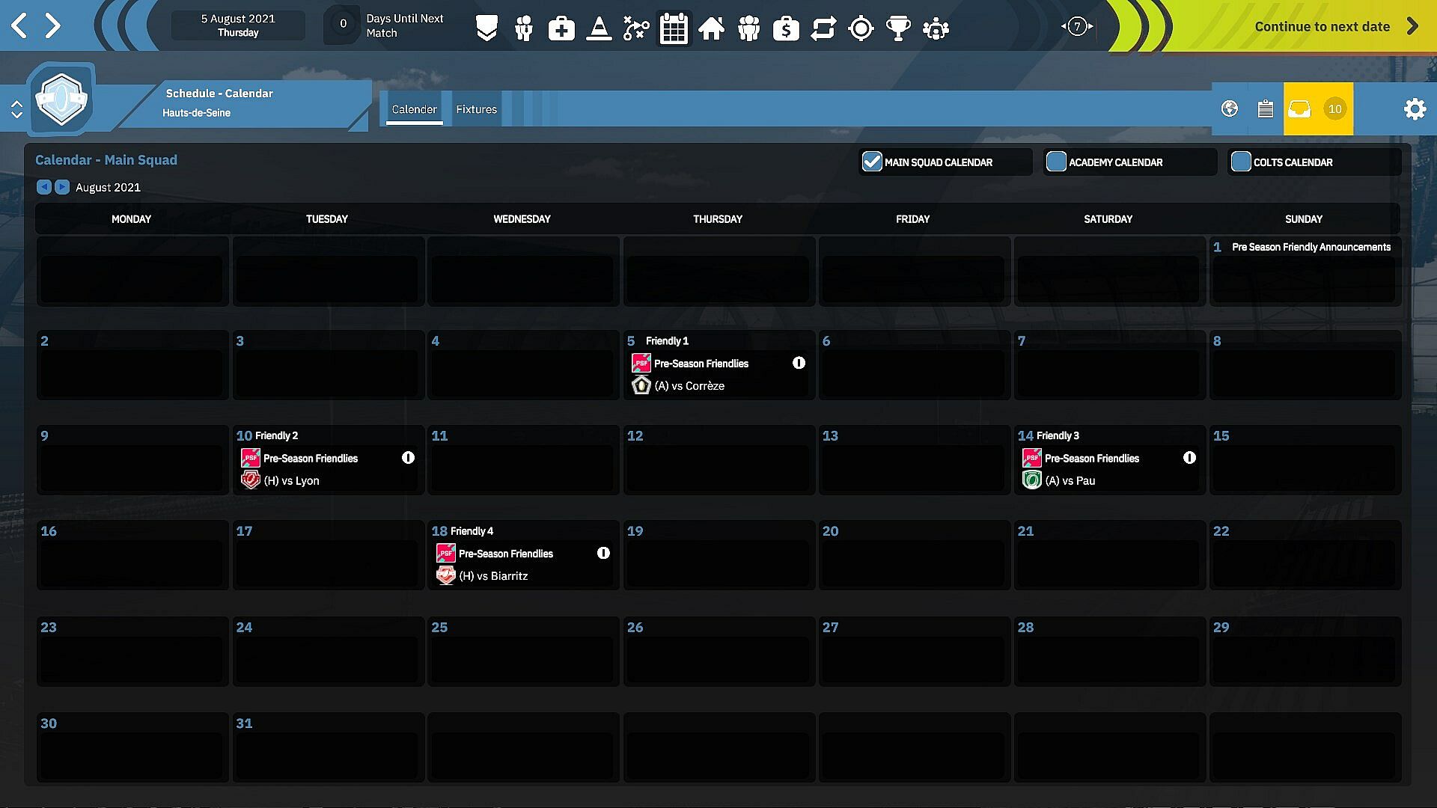The width and height of the screenshot is (1437, 808).
Task: Click the scouting crosshair icon
Action: point(861,28)
